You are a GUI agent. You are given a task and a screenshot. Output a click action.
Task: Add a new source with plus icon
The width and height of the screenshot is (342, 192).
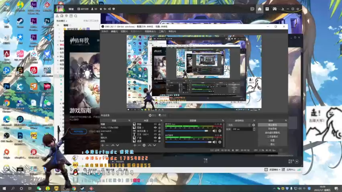pos(135,145)
